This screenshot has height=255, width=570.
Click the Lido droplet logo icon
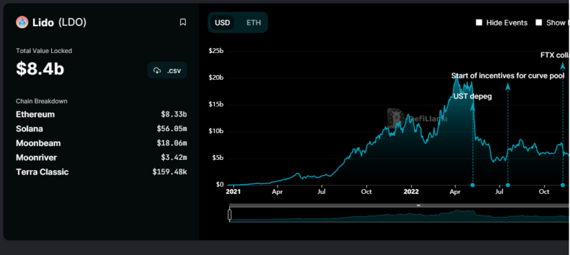pyautogui.click(x=22, y=23)
